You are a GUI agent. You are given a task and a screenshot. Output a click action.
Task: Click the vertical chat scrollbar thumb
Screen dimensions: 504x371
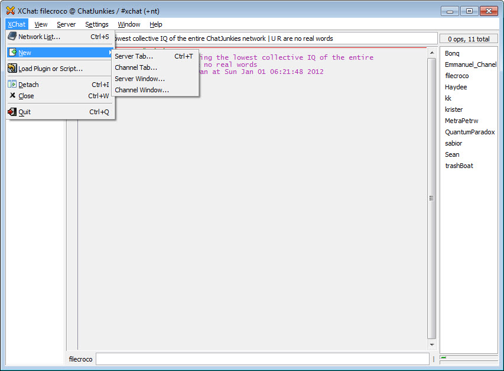(x=432, y=198)
